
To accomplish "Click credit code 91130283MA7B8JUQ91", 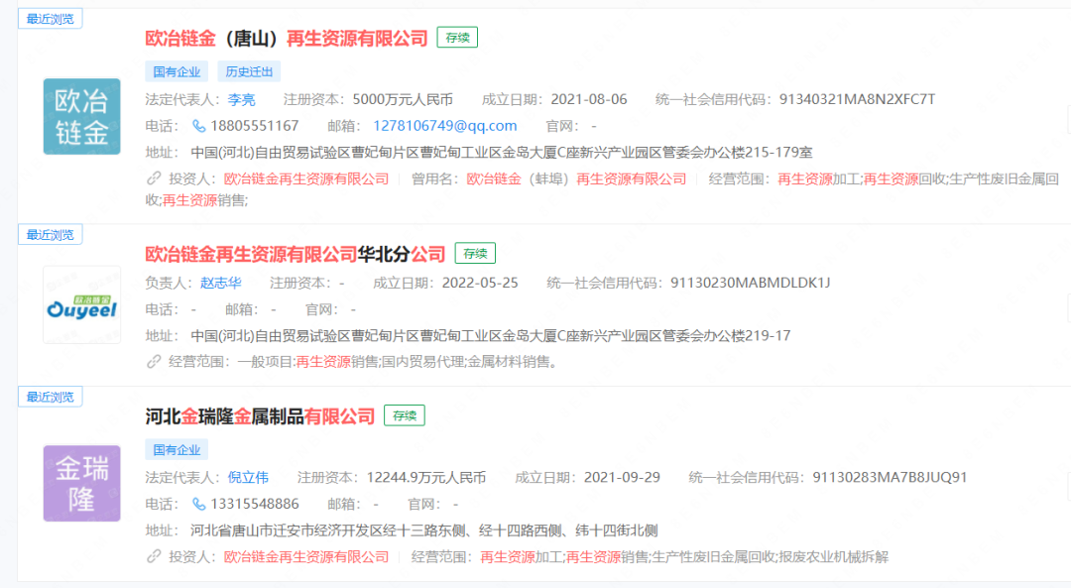I will [890, 477].
